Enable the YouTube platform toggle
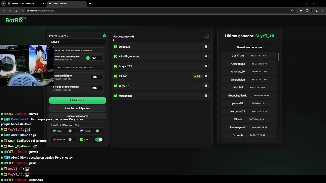326x183 pixels. click(x=71, y=139)
